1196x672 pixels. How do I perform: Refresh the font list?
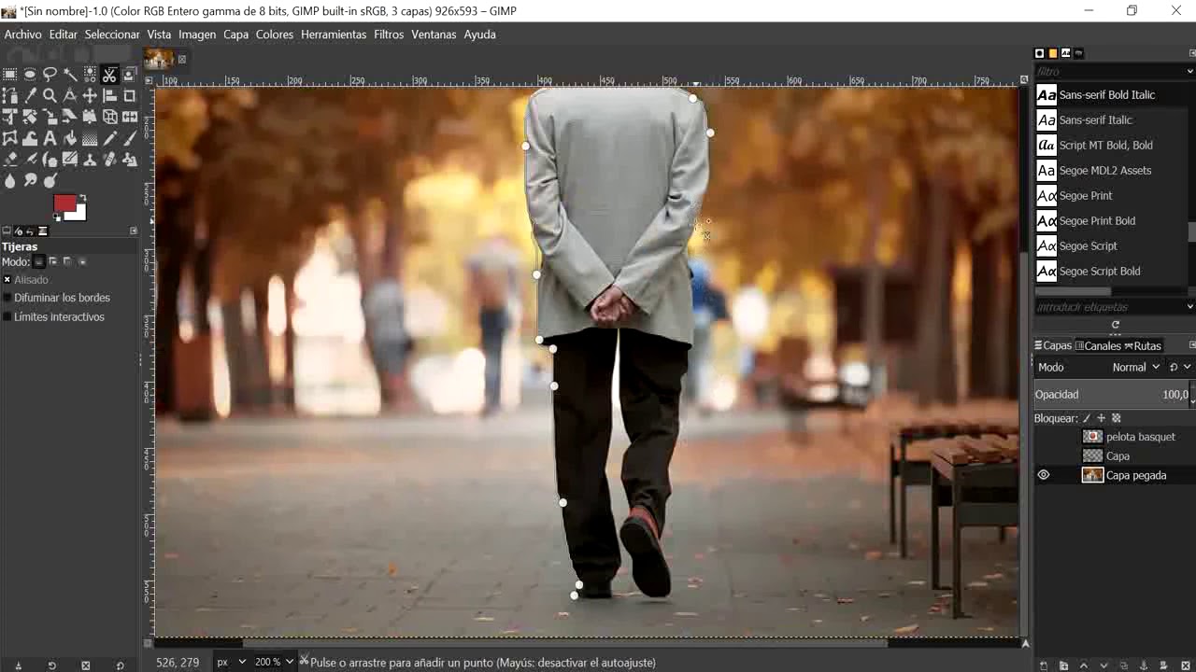click(1116, 325)
